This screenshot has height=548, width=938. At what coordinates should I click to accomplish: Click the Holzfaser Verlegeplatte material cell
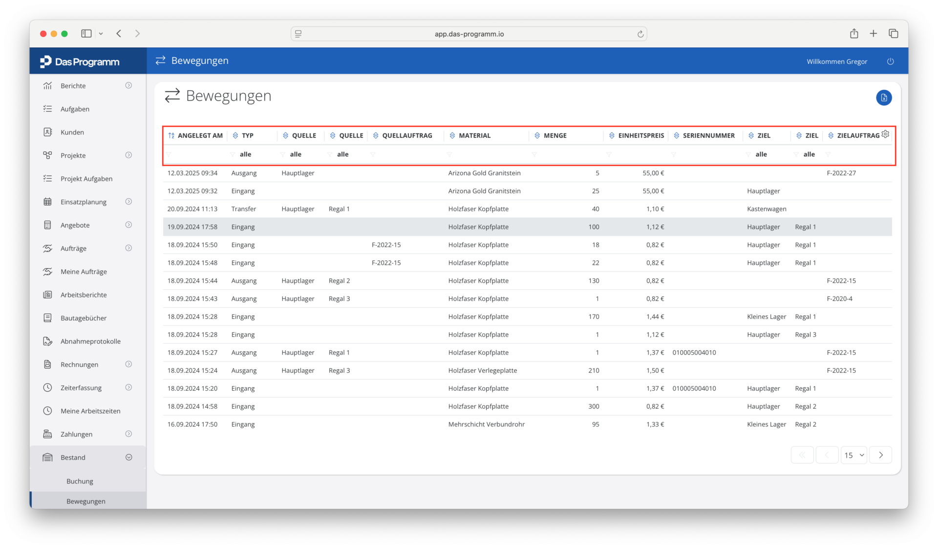pyautogui.click(x=482, y=371)
